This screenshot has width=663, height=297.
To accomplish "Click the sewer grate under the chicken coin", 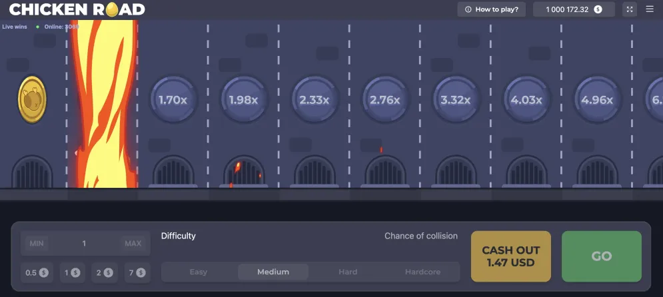I will pos(32,172).
